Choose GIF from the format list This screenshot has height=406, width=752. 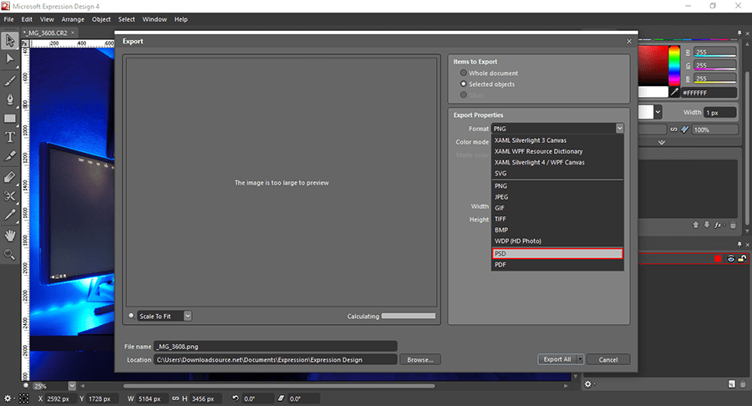pyautogui.click(x=557, y=208)
